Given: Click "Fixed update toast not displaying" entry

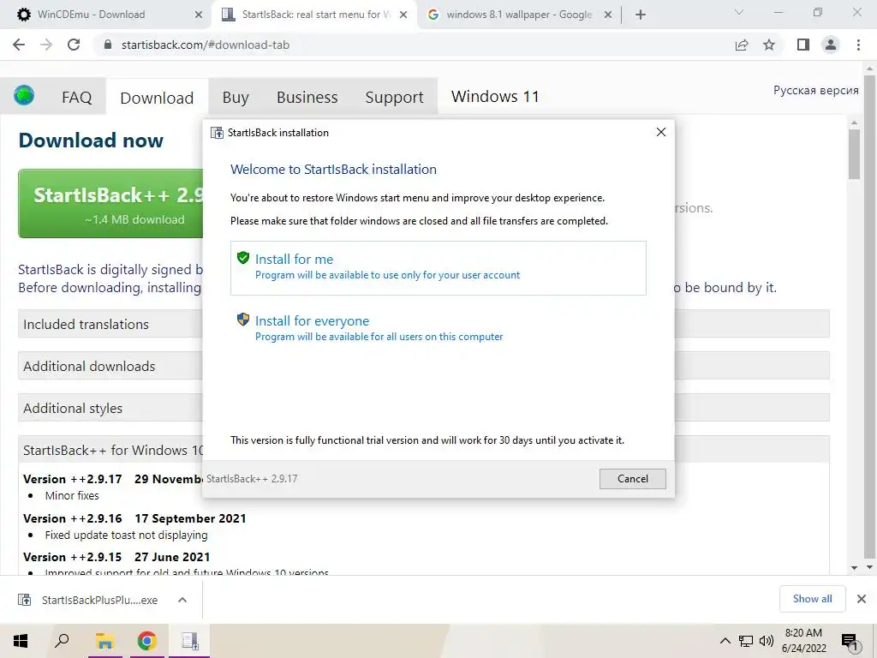Looking at the screenshot, I should coord(127,535).
